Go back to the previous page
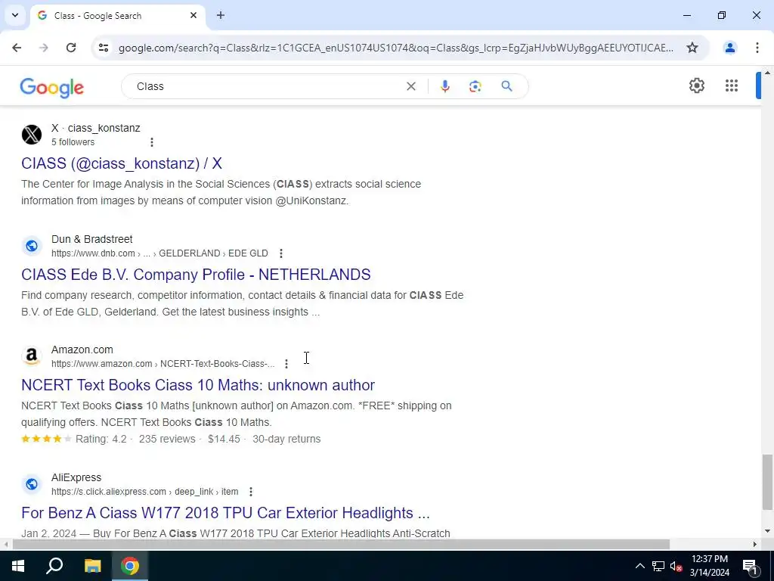Viewport: 774px width, 581px height. tap(17, 48)
